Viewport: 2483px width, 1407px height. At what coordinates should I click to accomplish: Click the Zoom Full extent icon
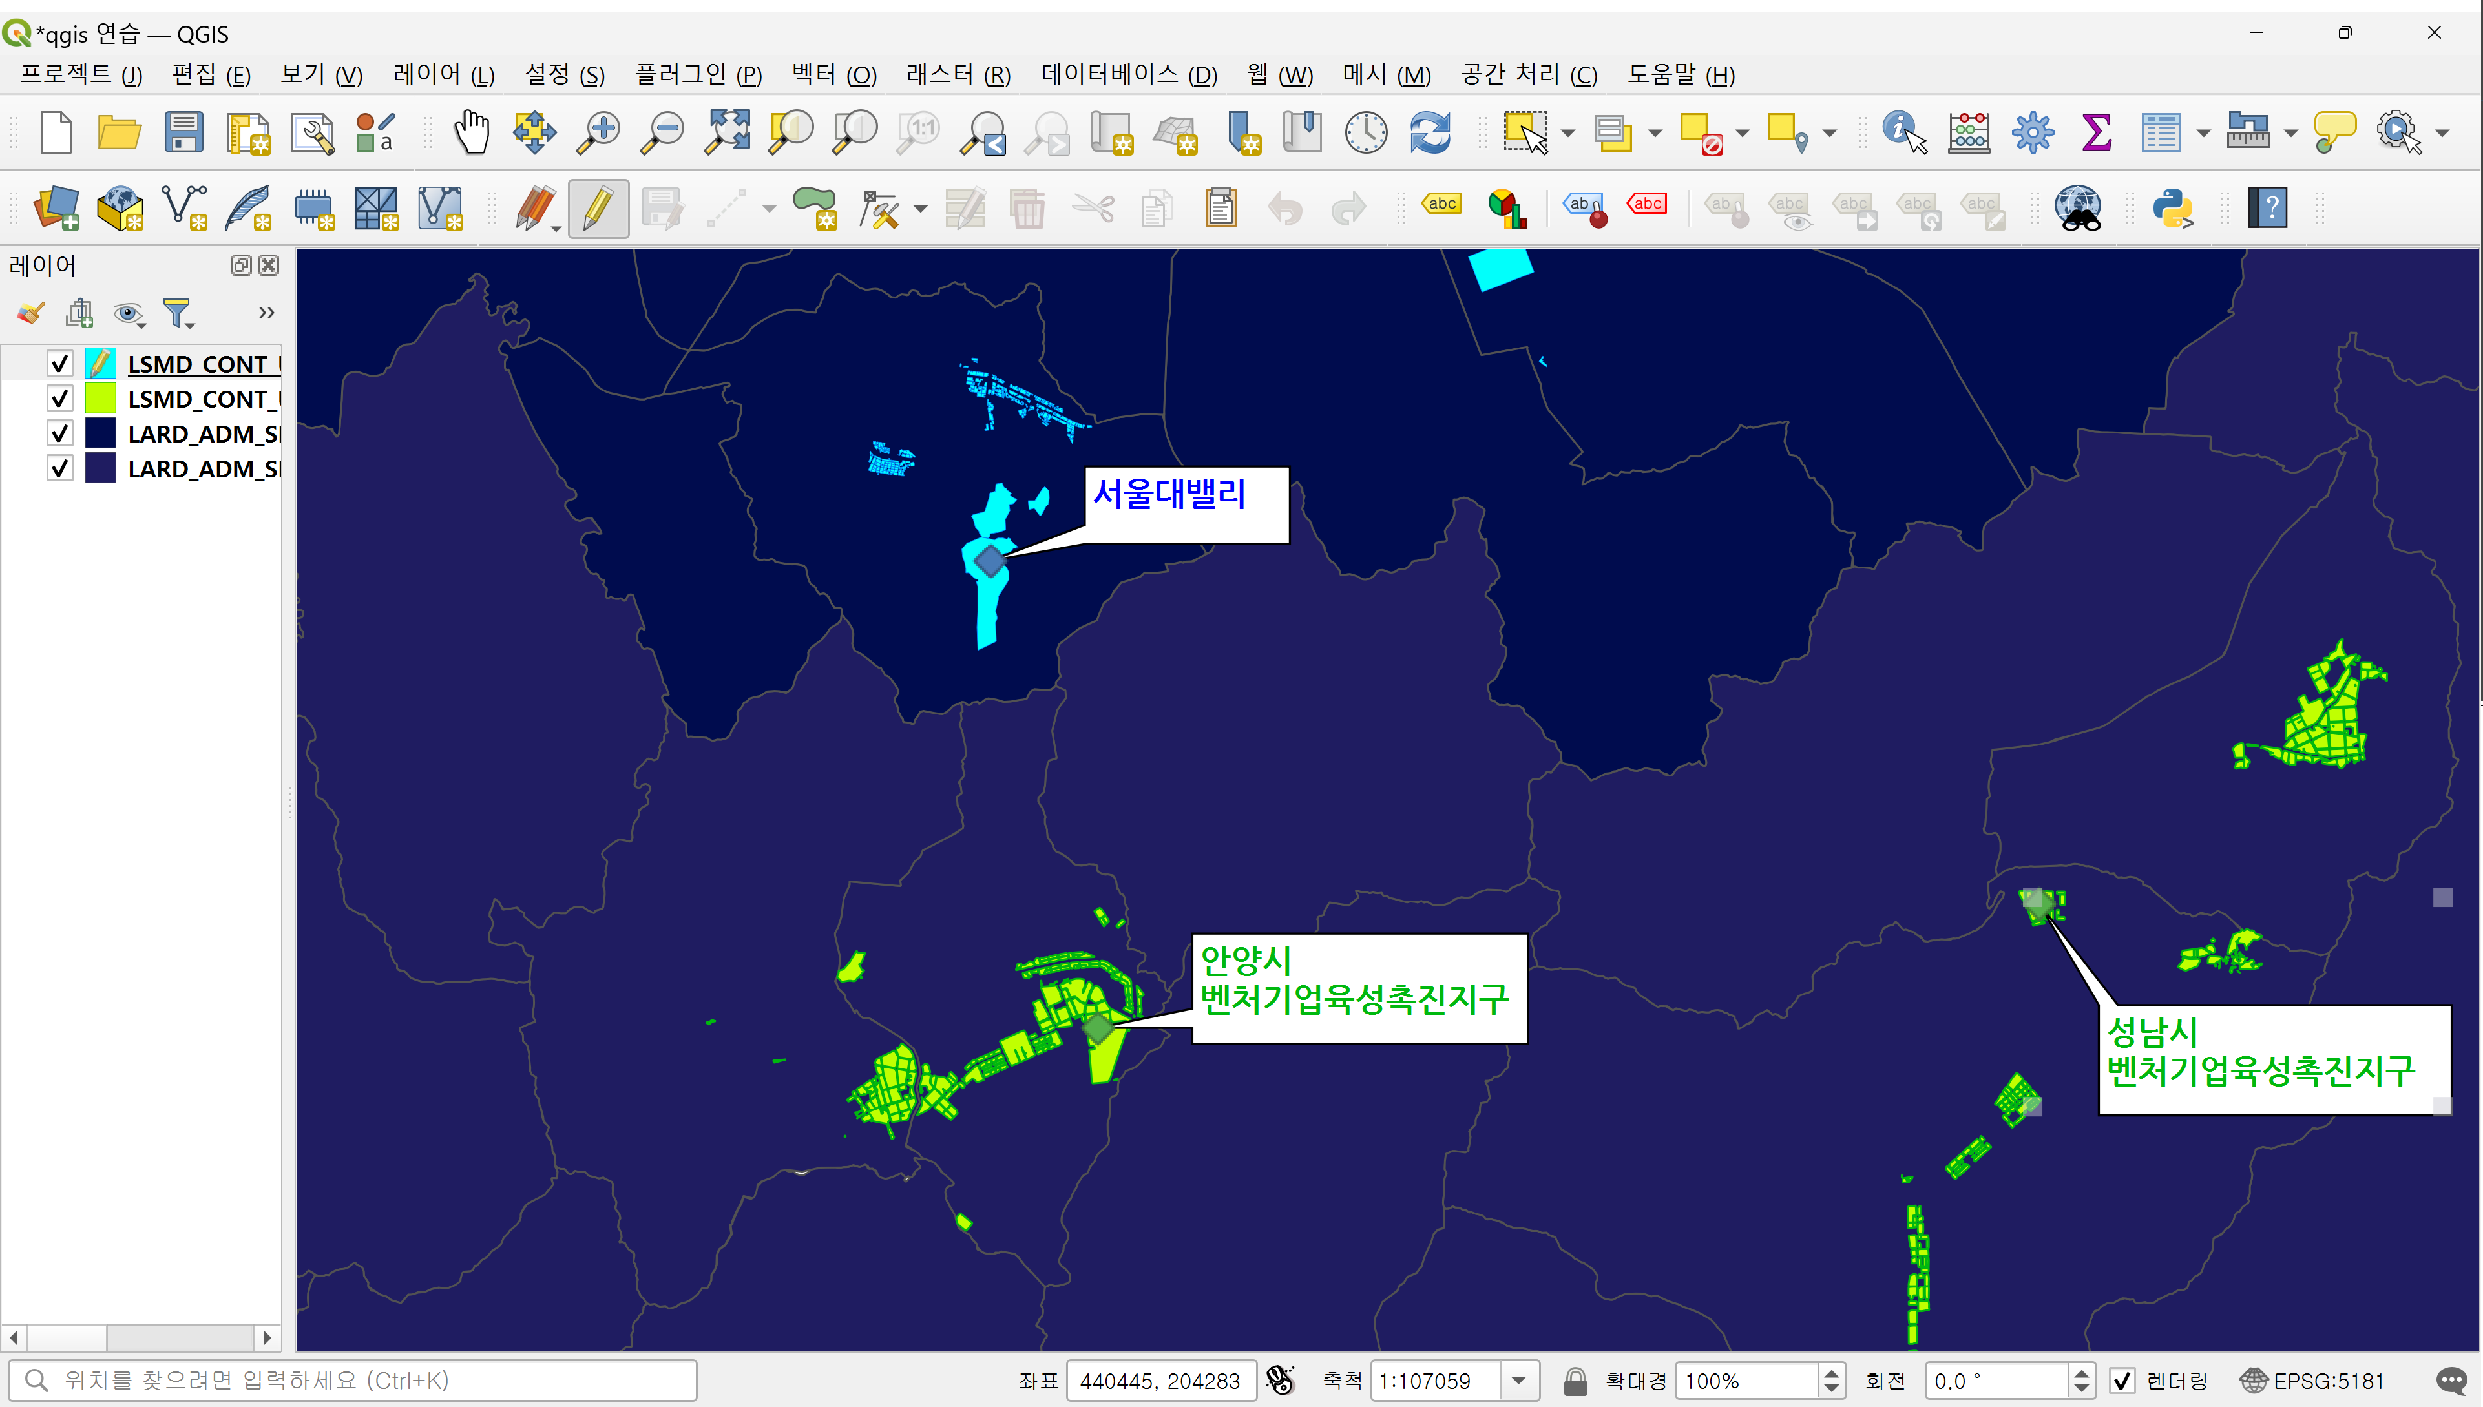tap(727, 131)
